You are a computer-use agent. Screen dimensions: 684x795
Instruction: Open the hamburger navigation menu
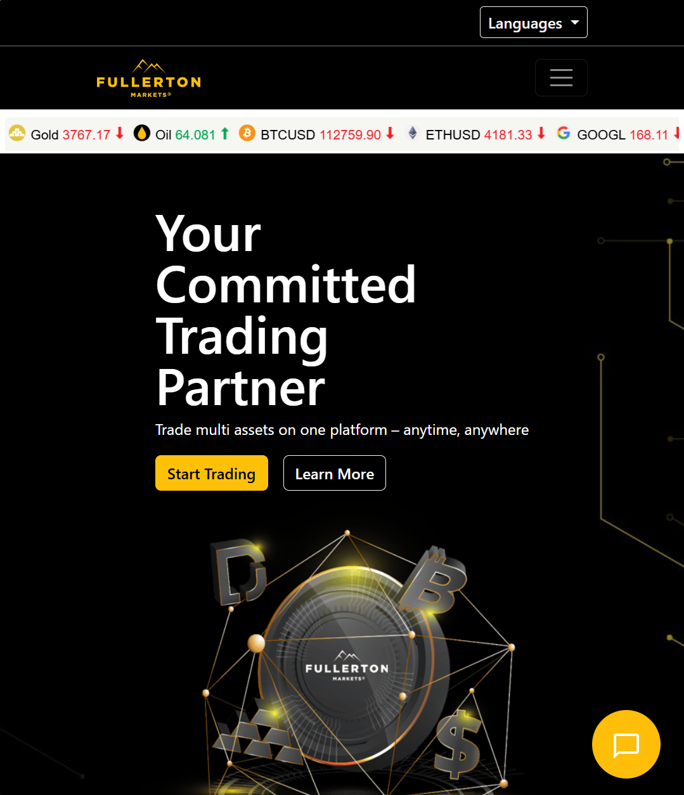pyautogui.click(x=561, y=77)
